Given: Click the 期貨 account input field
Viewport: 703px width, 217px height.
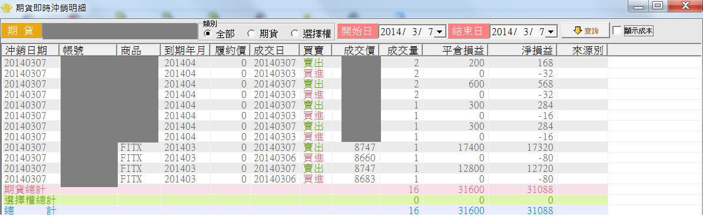Looking at the screenshot, I should click(x=120, y=31).
